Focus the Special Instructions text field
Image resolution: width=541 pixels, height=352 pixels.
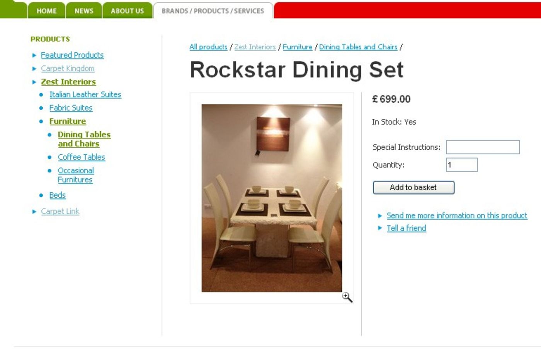[x=483, y=147]
